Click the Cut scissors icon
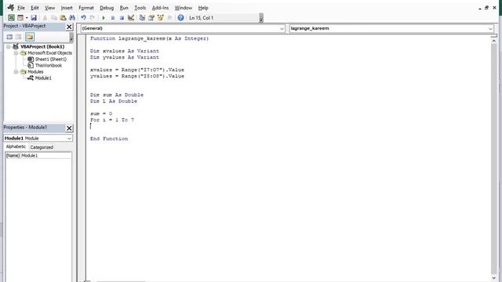The width and height of the screenshot is (502, 282). (x=45, y=18)
